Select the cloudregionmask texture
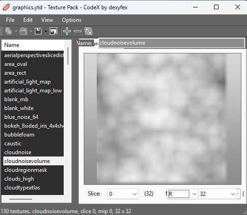 (33, 170)
